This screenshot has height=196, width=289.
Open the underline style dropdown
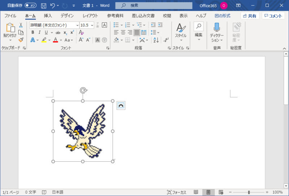pyautogui.click(x=52, y=33)
